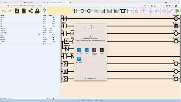Create a new blank document
Viewport: 181px width, 102px height.
click(24, 11)
